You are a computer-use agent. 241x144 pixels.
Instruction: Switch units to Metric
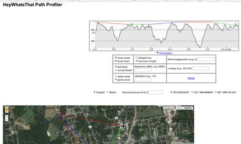coord(107,92)
